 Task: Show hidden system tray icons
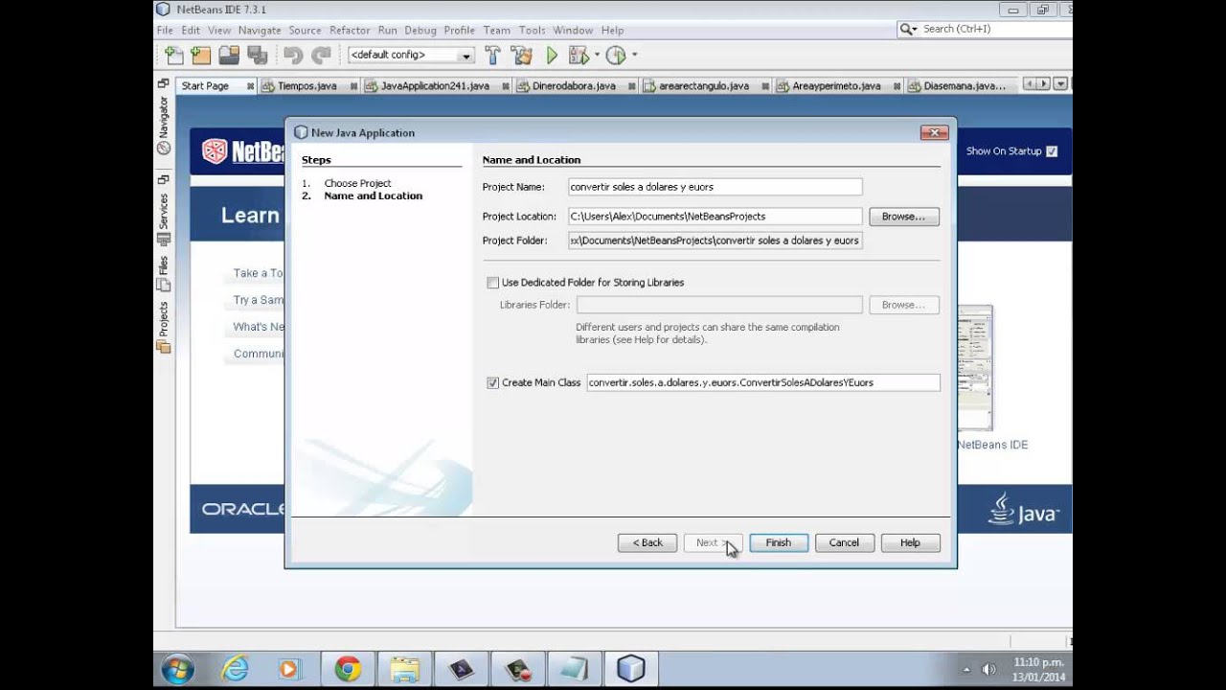pyautogui.click(x=966, y=670)
